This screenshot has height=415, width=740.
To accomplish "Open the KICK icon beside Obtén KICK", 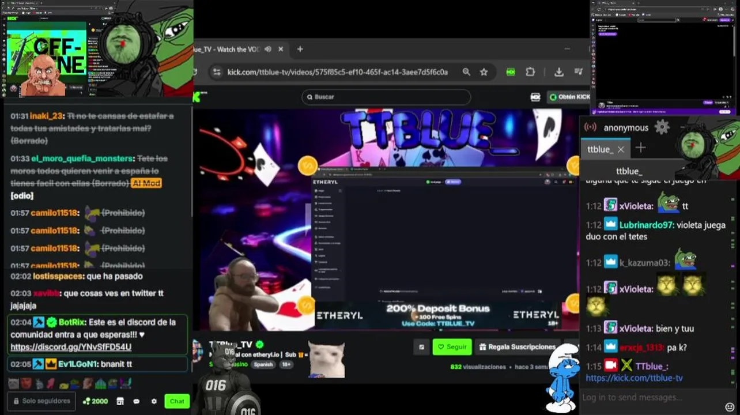I will click(x=535, y=97).
